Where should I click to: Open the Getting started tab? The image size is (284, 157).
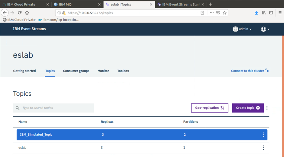coord(24,71)
